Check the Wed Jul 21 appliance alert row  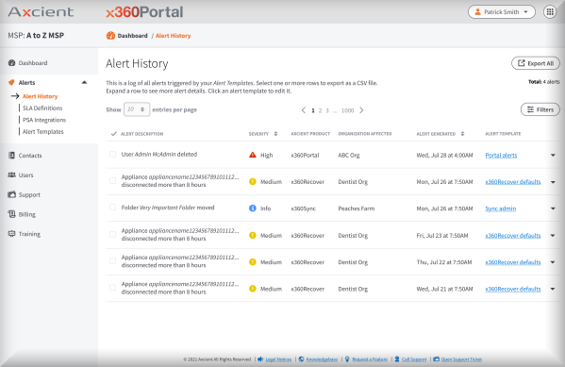[113, 288]
